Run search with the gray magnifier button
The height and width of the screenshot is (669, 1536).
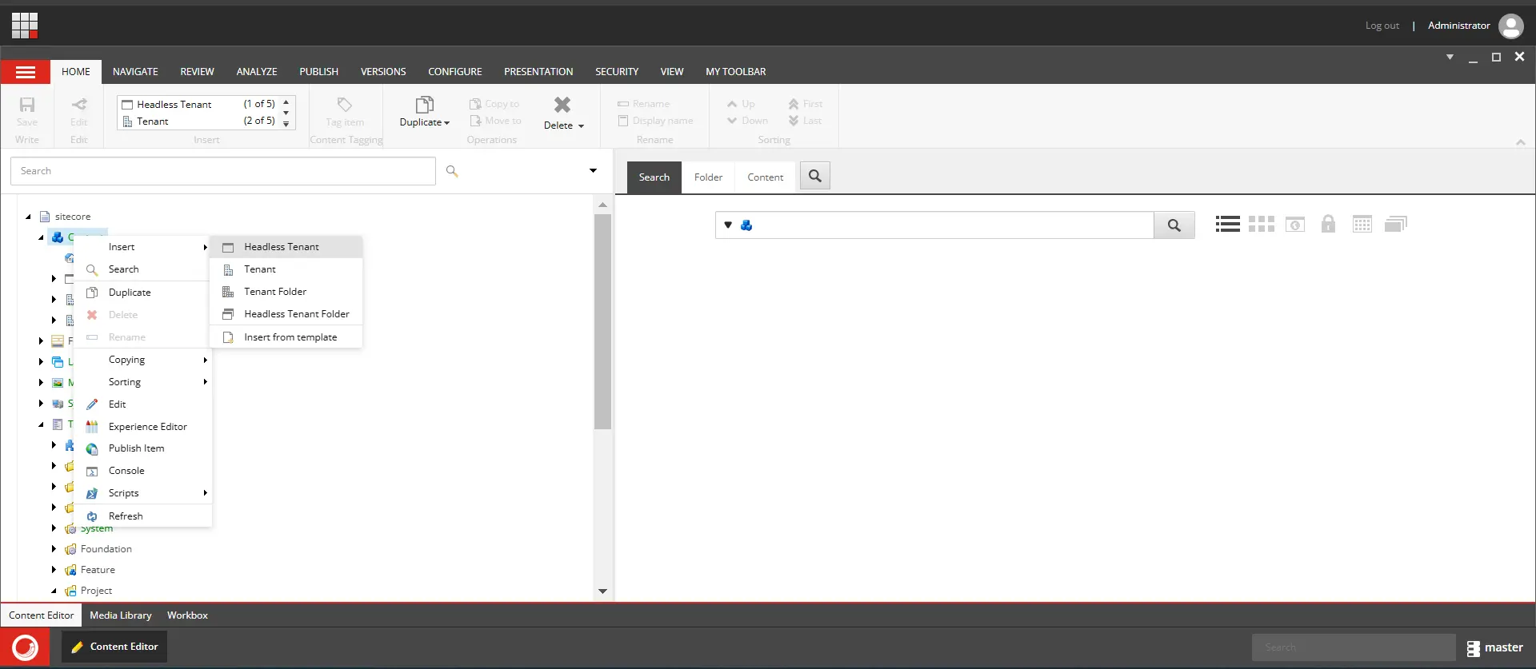pyautogui.click(x=1174, y=225)
